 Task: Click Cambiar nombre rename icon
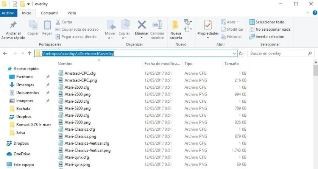coord(157,25)
